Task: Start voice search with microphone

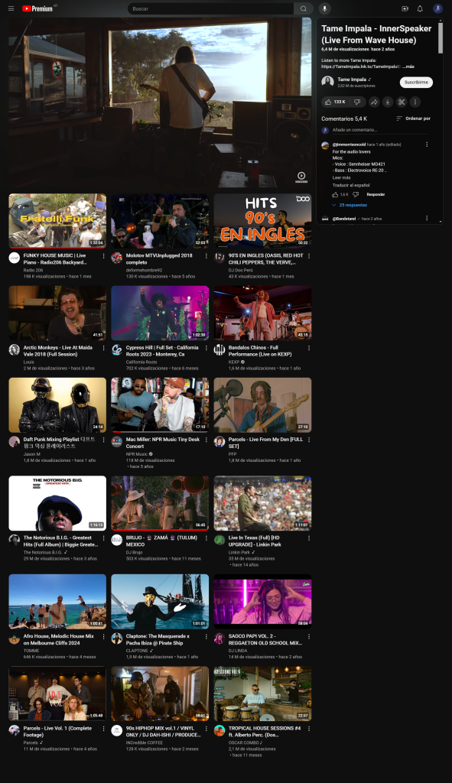Action: coord(324,8)
